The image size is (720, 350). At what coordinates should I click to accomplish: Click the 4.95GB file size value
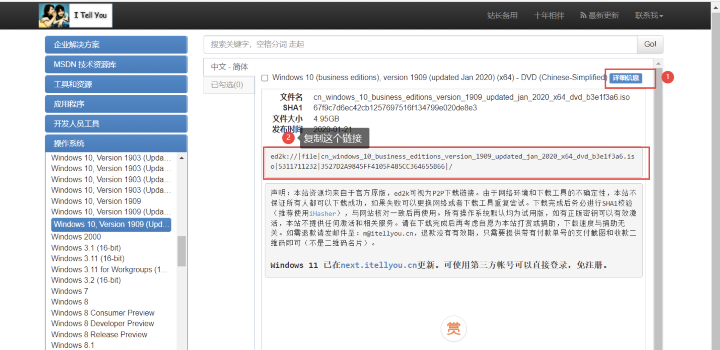[326, 119]
